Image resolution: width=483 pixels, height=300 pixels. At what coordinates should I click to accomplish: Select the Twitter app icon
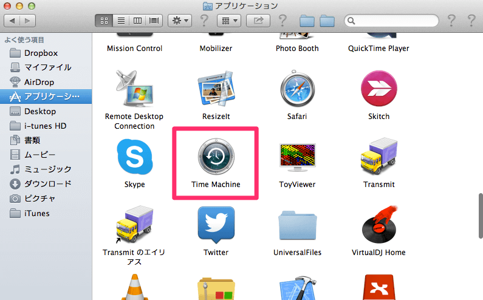pos(216,225)
